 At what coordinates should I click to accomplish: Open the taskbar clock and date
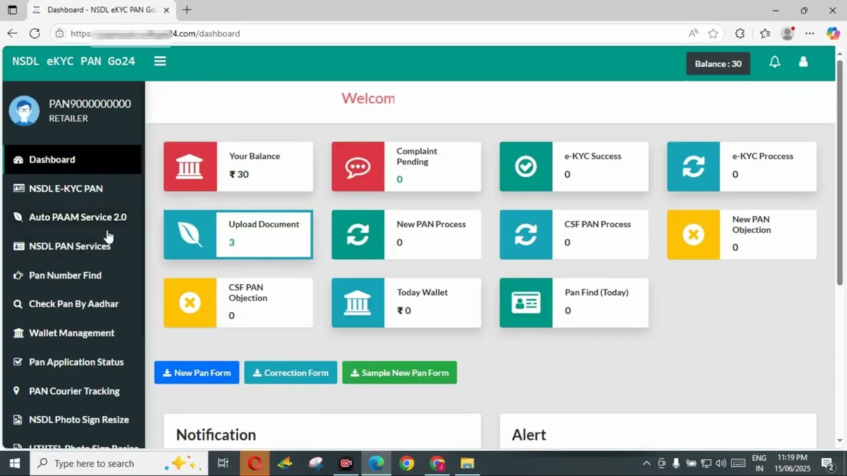(x=792, y=463)
